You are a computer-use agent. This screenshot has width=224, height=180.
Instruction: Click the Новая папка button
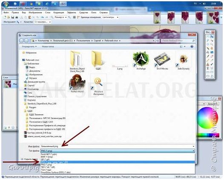point(48,46)
